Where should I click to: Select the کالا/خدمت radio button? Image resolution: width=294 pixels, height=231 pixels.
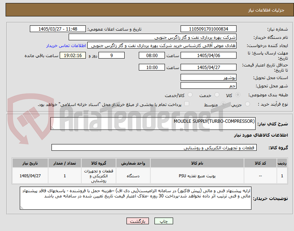click(190, 95)
